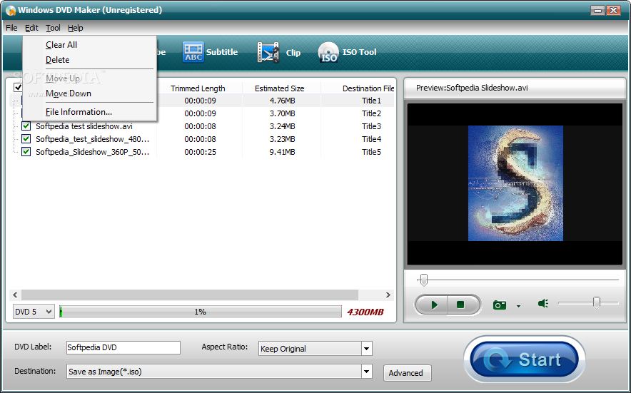Screen dimensions: 631x393
Task: Select the 9.41MB size cell
Action: (x=282, y=152)
